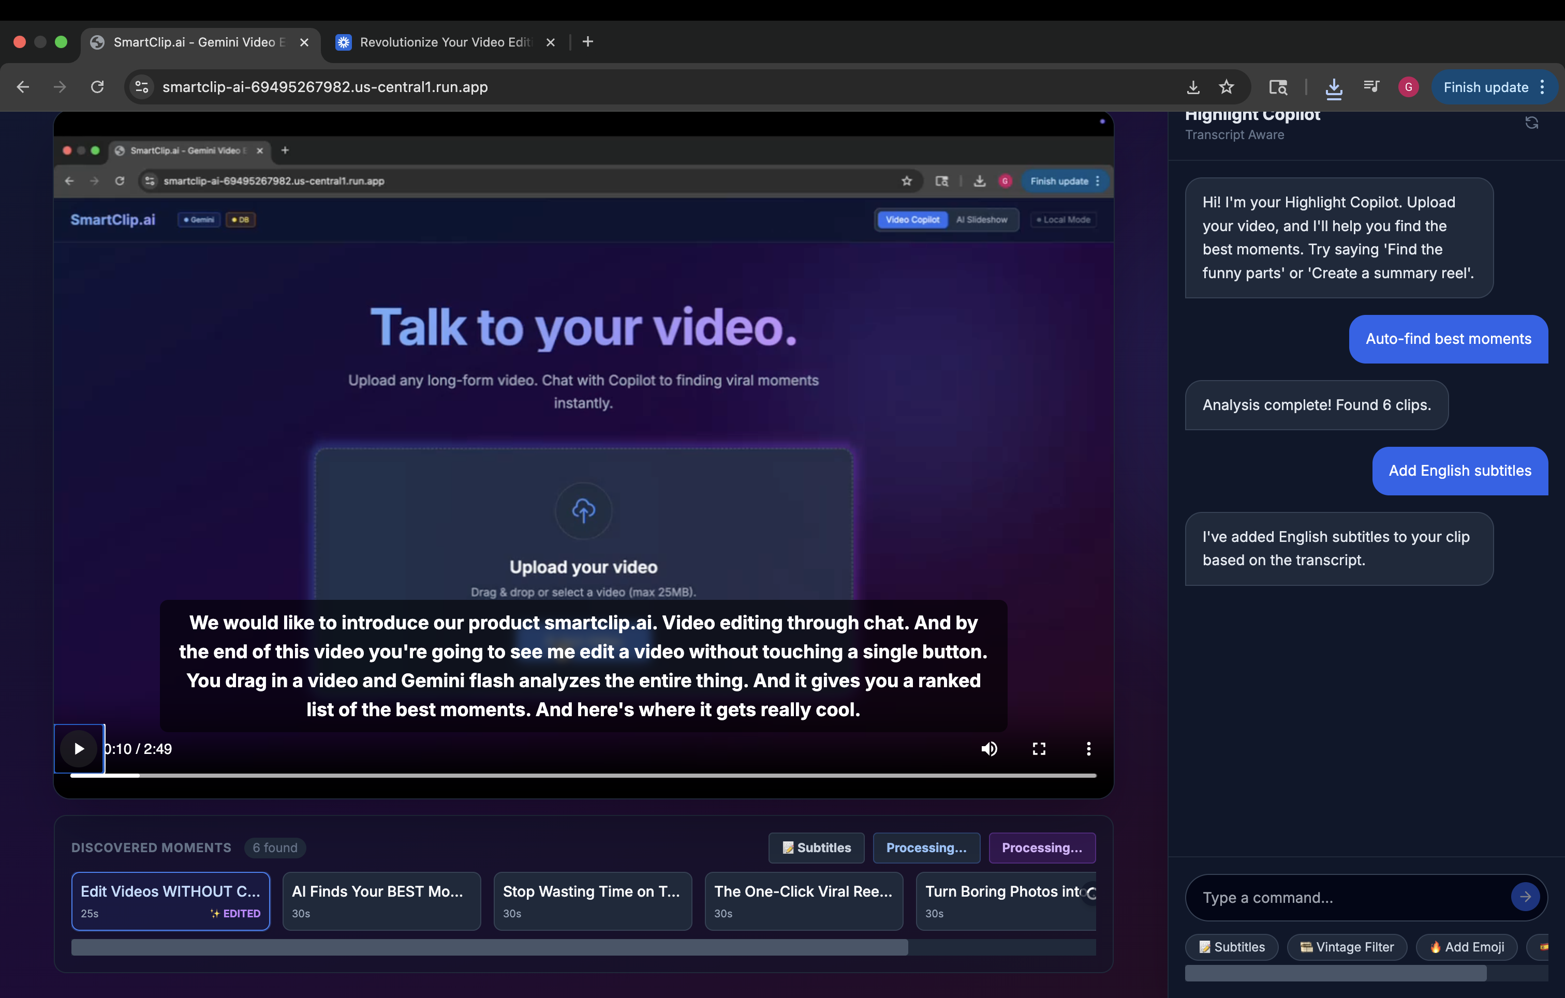
Task: Play the video in the player
Action: (79, 749)
